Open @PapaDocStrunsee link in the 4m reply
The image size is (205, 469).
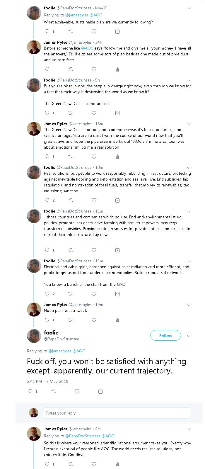[83, 436]
